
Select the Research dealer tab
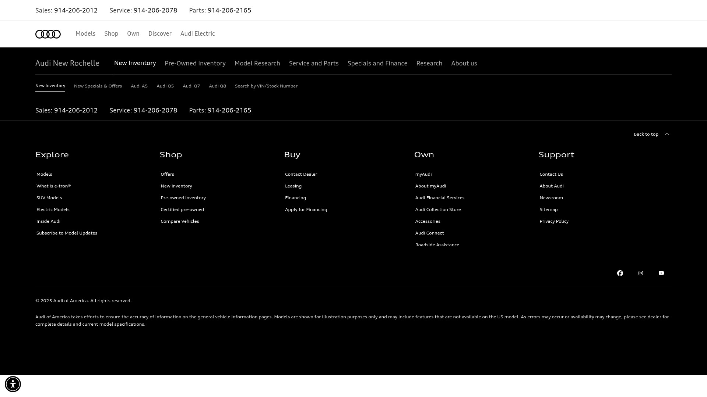coord(429,64)
